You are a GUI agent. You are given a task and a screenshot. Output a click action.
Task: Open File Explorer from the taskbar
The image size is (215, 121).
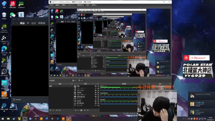[x=8, y=119]
